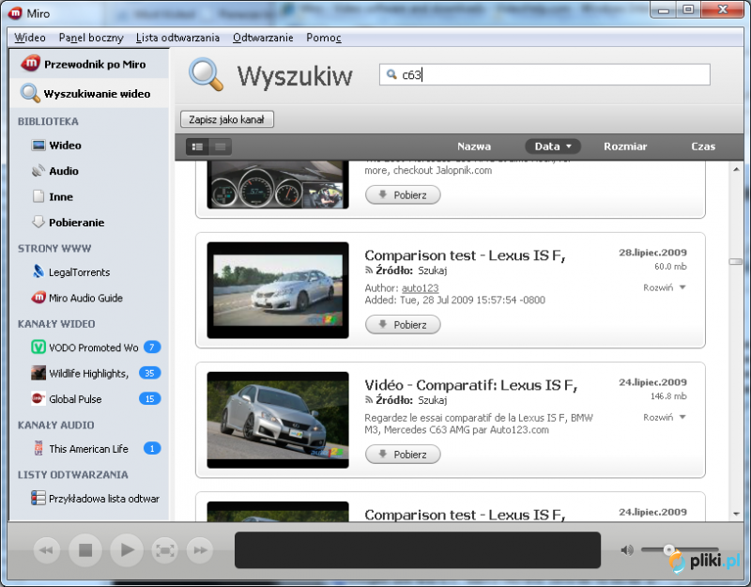Open the auto123 author link

pyautogui.click(x=420, y=288)
